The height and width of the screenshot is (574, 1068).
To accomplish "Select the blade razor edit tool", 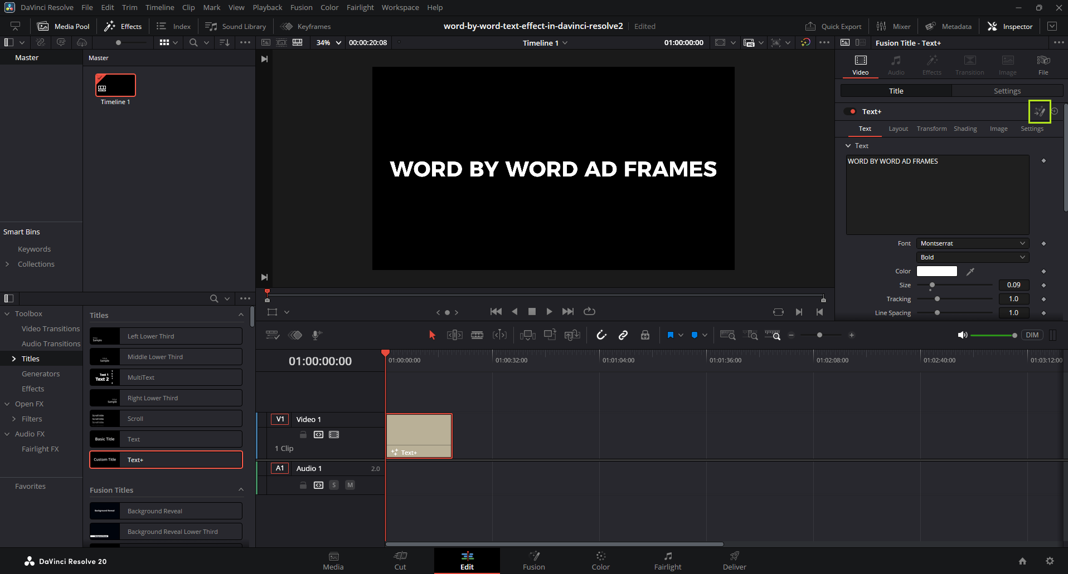I will coord(477,335).
